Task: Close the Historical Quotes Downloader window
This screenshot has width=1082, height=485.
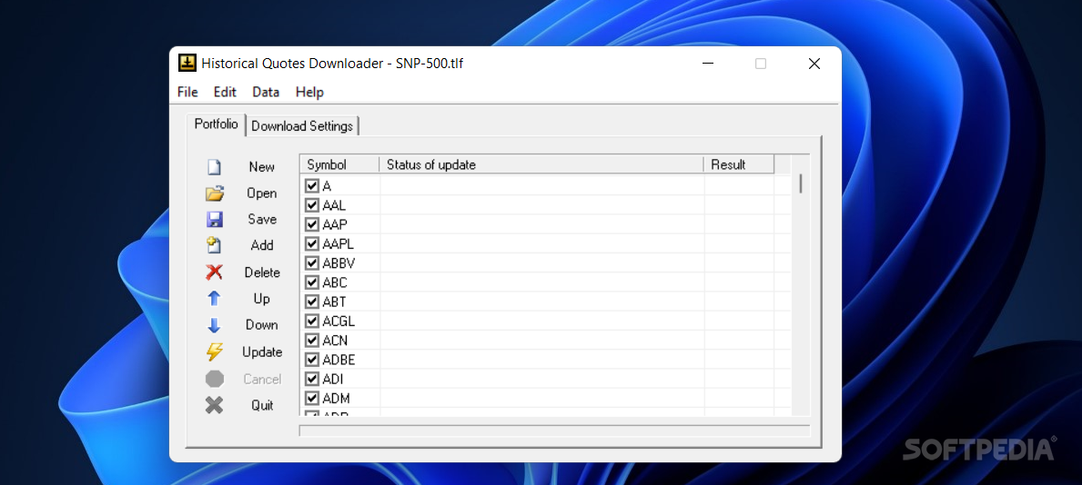Action: pos(814,64)
